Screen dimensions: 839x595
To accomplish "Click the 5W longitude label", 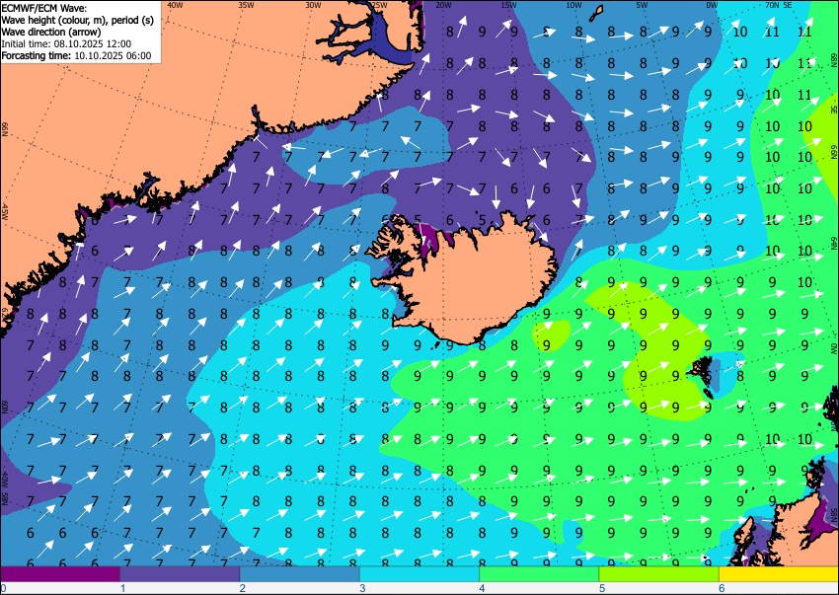I will (643, 5).
